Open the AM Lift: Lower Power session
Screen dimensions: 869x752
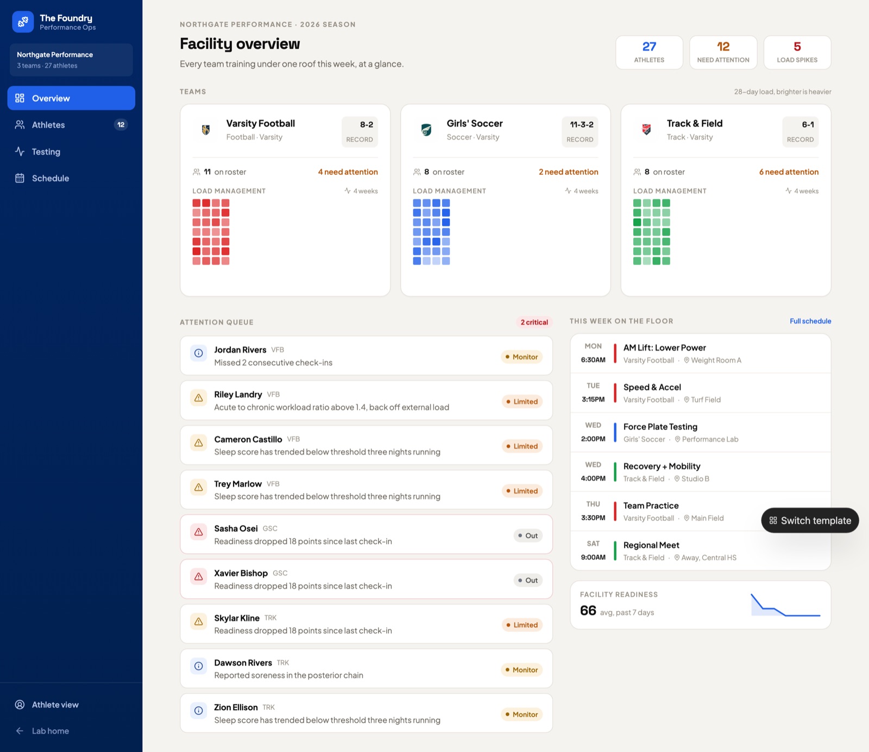pyautogui.click(x=701, y=353)
